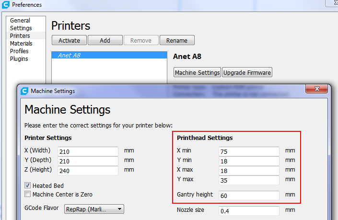This screenshot has height=220, width=338.
Task: Click the X max input field
Action: coord(249,171)
